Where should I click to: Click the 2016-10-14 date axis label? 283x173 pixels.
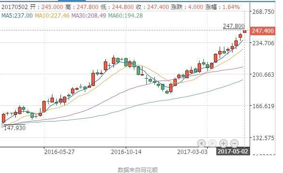coord(126,152)
